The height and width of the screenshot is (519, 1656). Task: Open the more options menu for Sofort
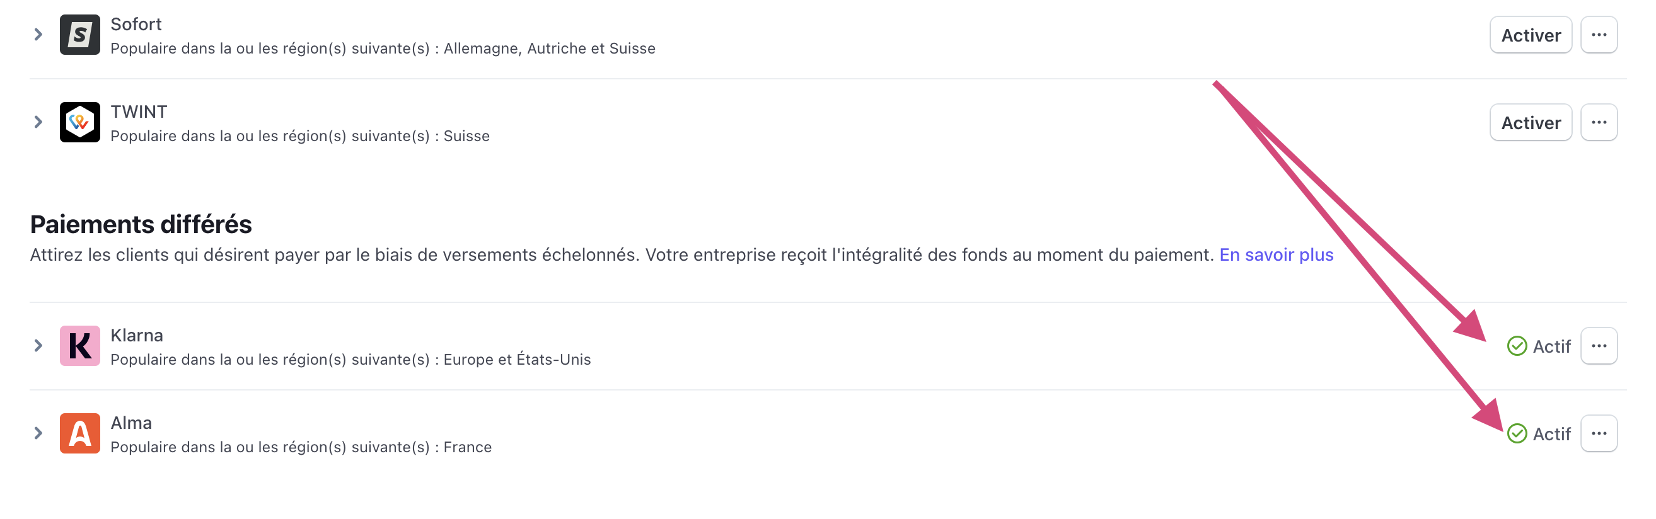pos(1599,35)
